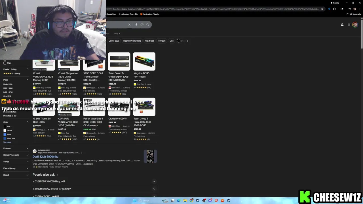The width and height of the screenshot is (363, 204).
Task: Select the White color swatch
Action: (5, 130)
